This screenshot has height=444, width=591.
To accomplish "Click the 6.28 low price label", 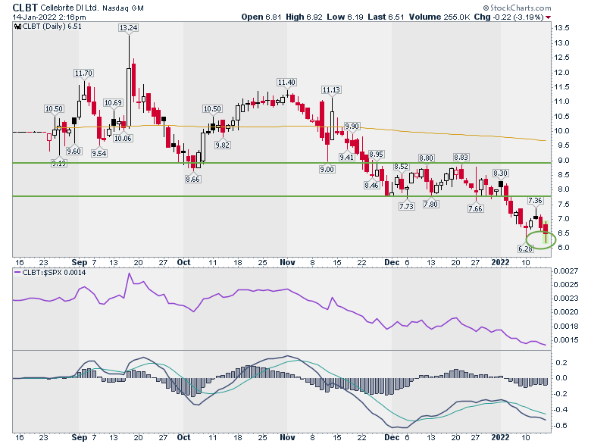I will coord(525,249).
